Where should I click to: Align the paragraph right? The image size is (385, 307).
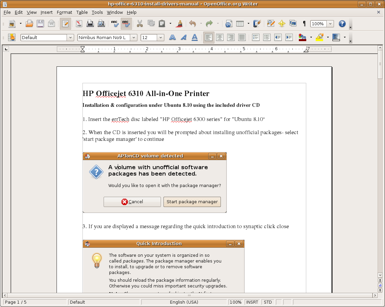tap(231, 37)
